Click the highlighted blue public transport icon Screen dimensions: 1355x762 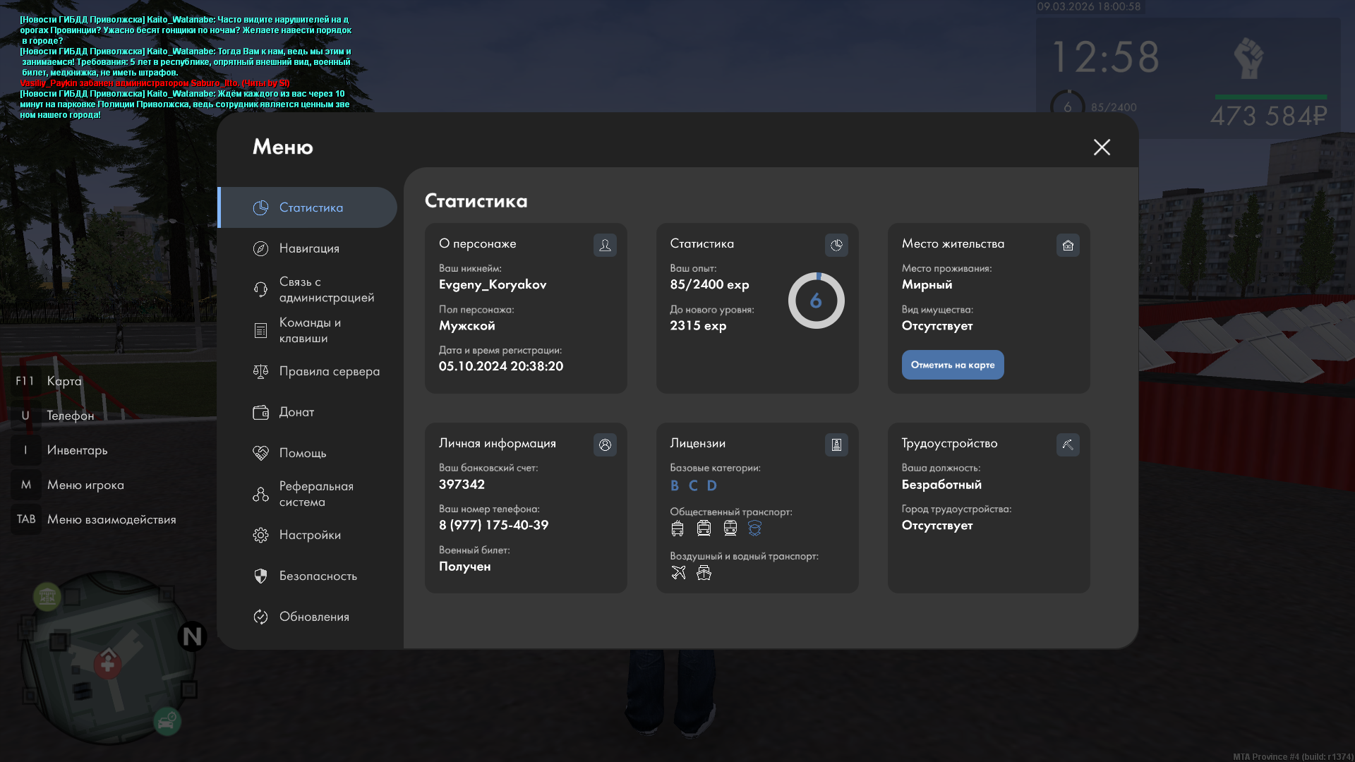point(754,528)
